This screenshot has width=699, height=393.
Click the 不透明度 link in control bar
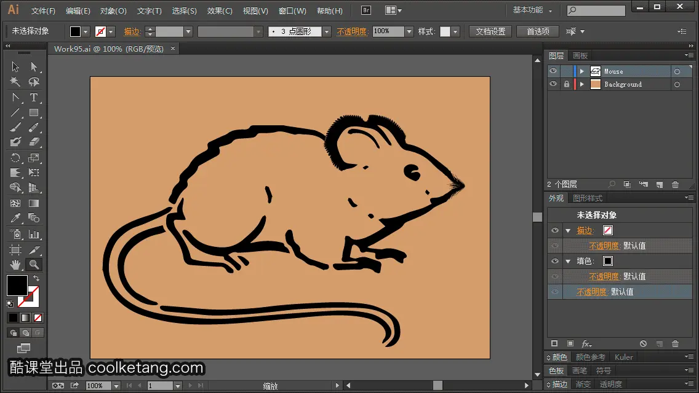[352, 31]
